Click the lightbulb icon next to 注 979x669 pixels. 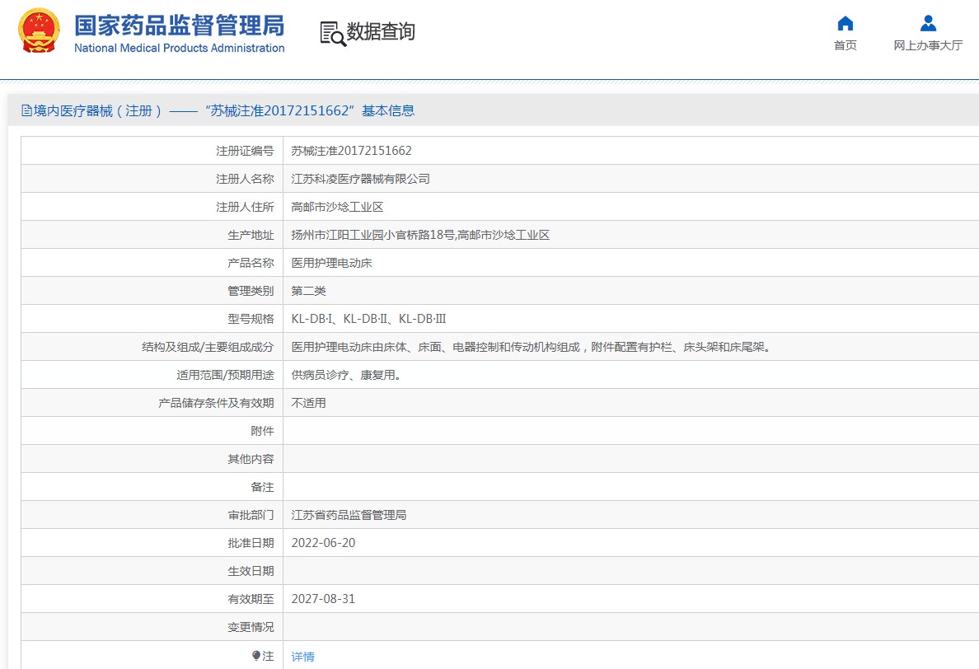[x=256, y=655]
